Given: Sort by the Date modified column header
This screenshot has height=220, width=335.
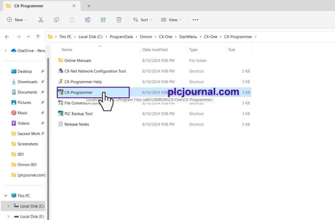Looking at the screenshot, I should 155,50.
